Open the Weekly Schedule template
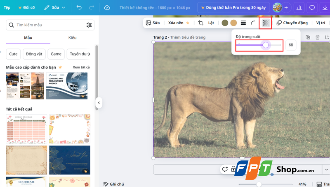 point(26,129)
